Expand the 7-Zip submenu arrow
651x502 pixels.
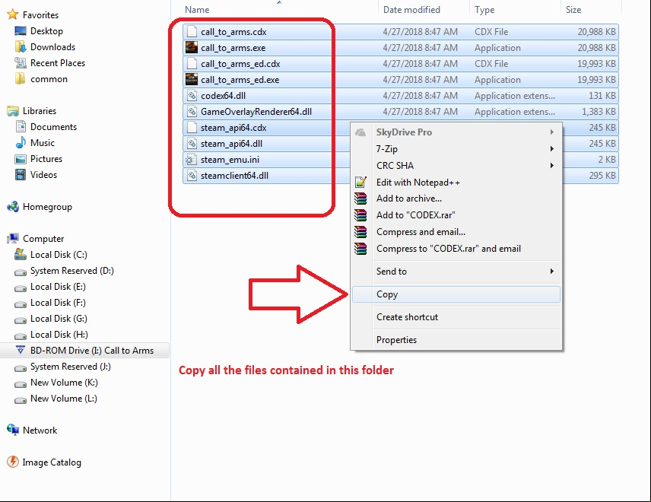(x=552, y=148)
